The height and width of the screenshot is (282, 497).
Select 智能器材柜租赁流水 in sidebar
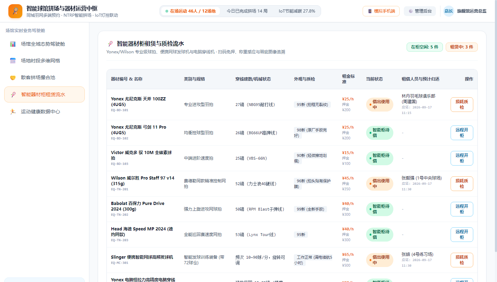(44, 94)
